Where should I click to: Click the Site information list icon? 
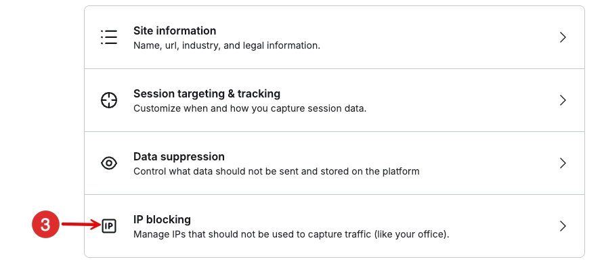tap(109, 37)
